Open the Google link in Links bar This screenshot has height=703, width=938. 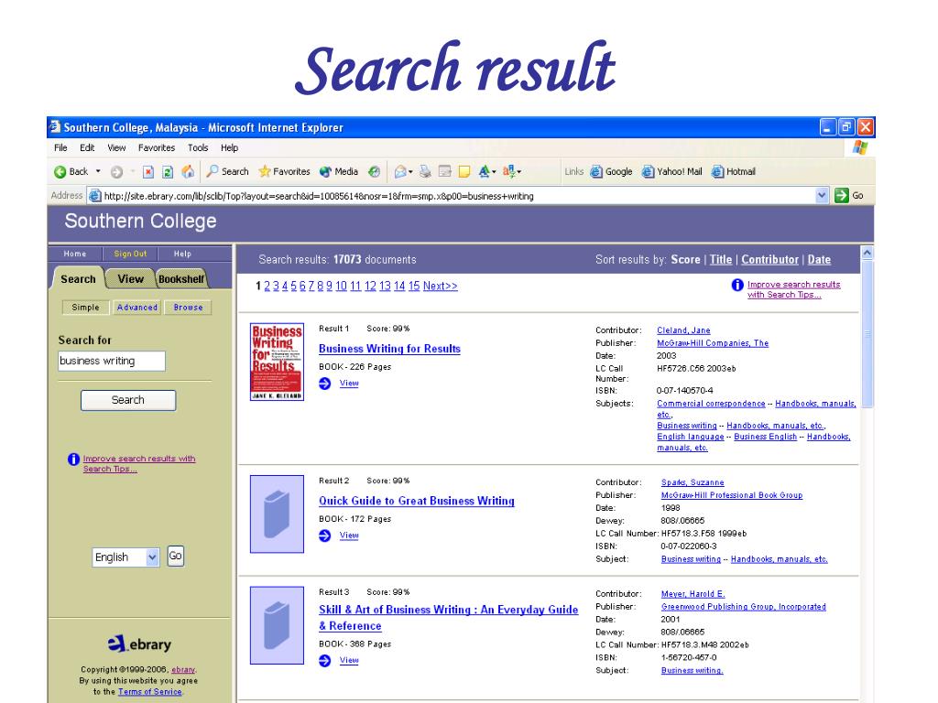click(611, 171)
